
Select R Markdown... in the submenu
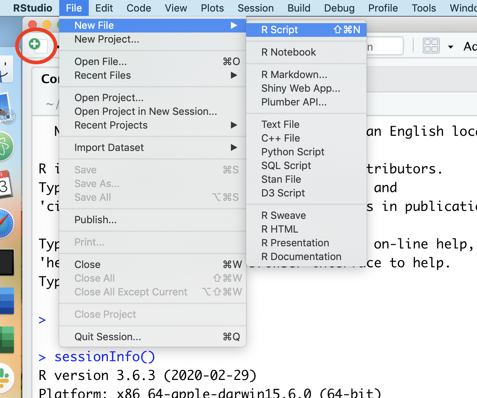[294, 75]
